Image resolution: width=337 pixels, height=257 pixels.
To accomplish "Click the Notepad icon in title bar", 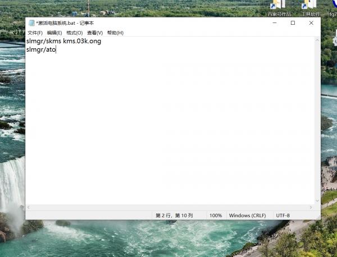I will tap(31, 23).
